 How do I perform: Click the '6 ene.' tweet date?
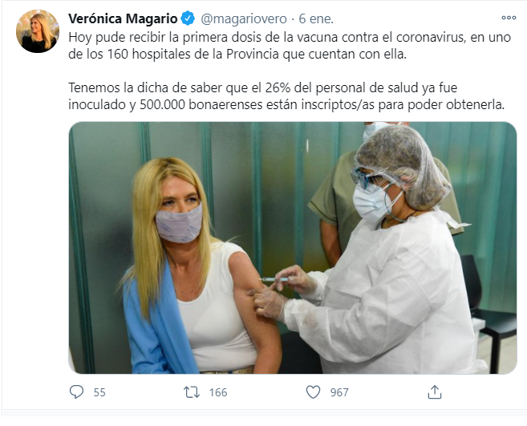point(316,18)
